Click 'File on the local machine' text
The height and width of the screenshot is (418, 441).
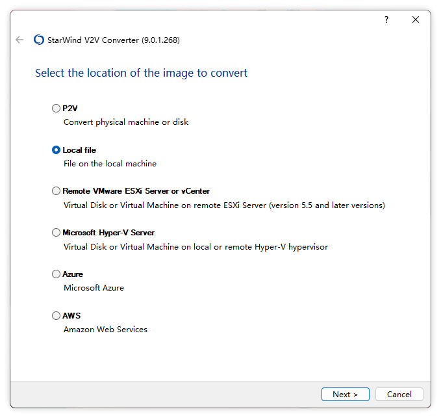tap(110, 164)
